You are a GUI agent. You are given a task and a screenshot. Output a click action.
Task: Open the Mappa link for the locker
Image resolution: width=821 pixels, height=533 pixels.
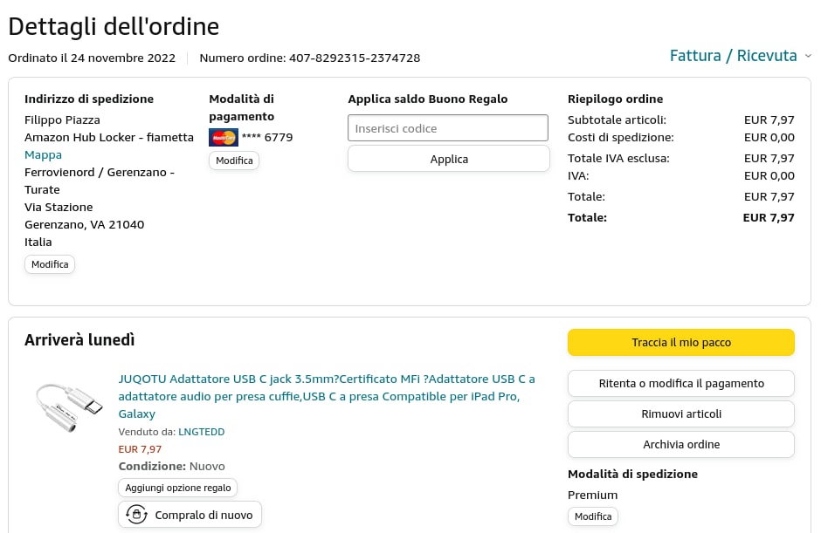(x=43, y=154)
